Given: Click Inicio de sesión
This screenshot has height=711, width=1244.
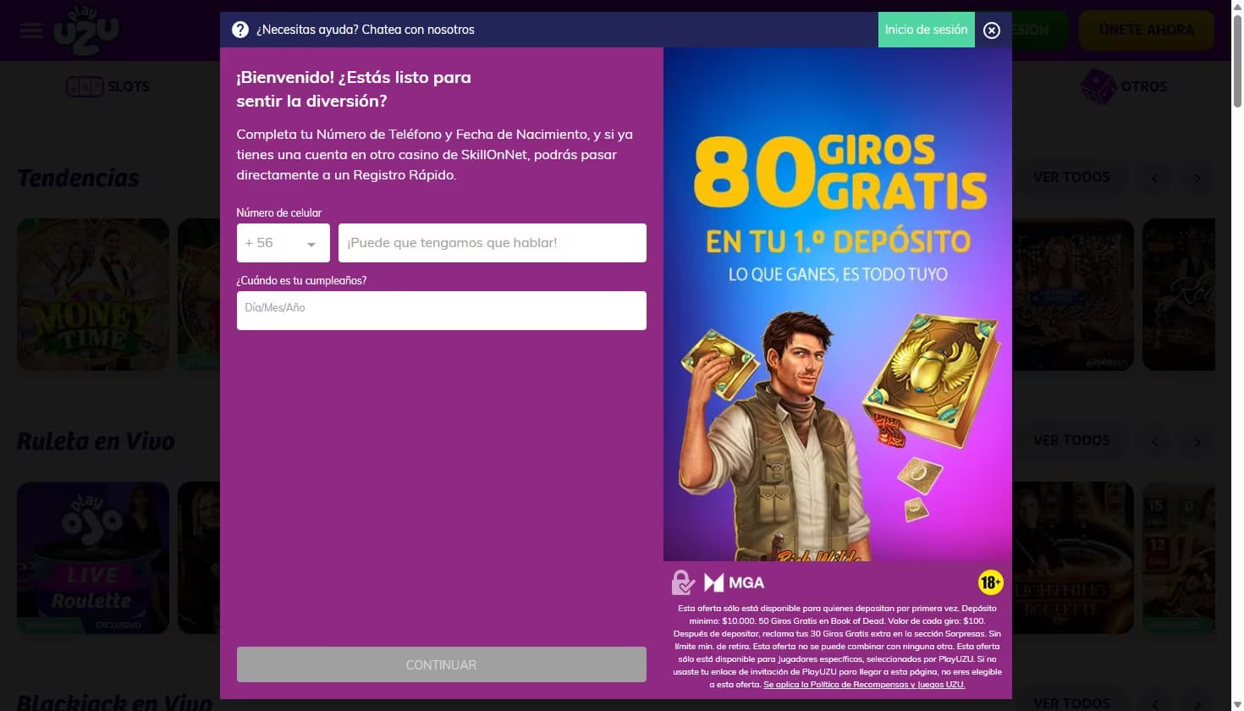Looking at the screenshot, I should pyautogui.click(x=926, y=30).
